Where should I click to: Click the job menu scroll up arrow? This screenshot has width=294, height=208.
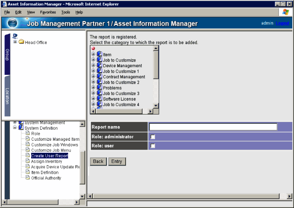pos(82,124)
